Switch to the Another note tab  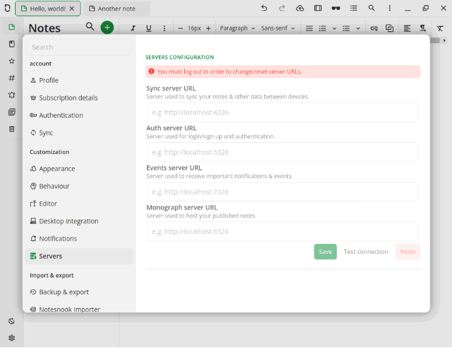point(117,9)
